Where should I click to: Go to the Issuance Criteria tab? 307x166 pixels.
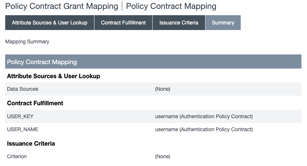(179, 23)
